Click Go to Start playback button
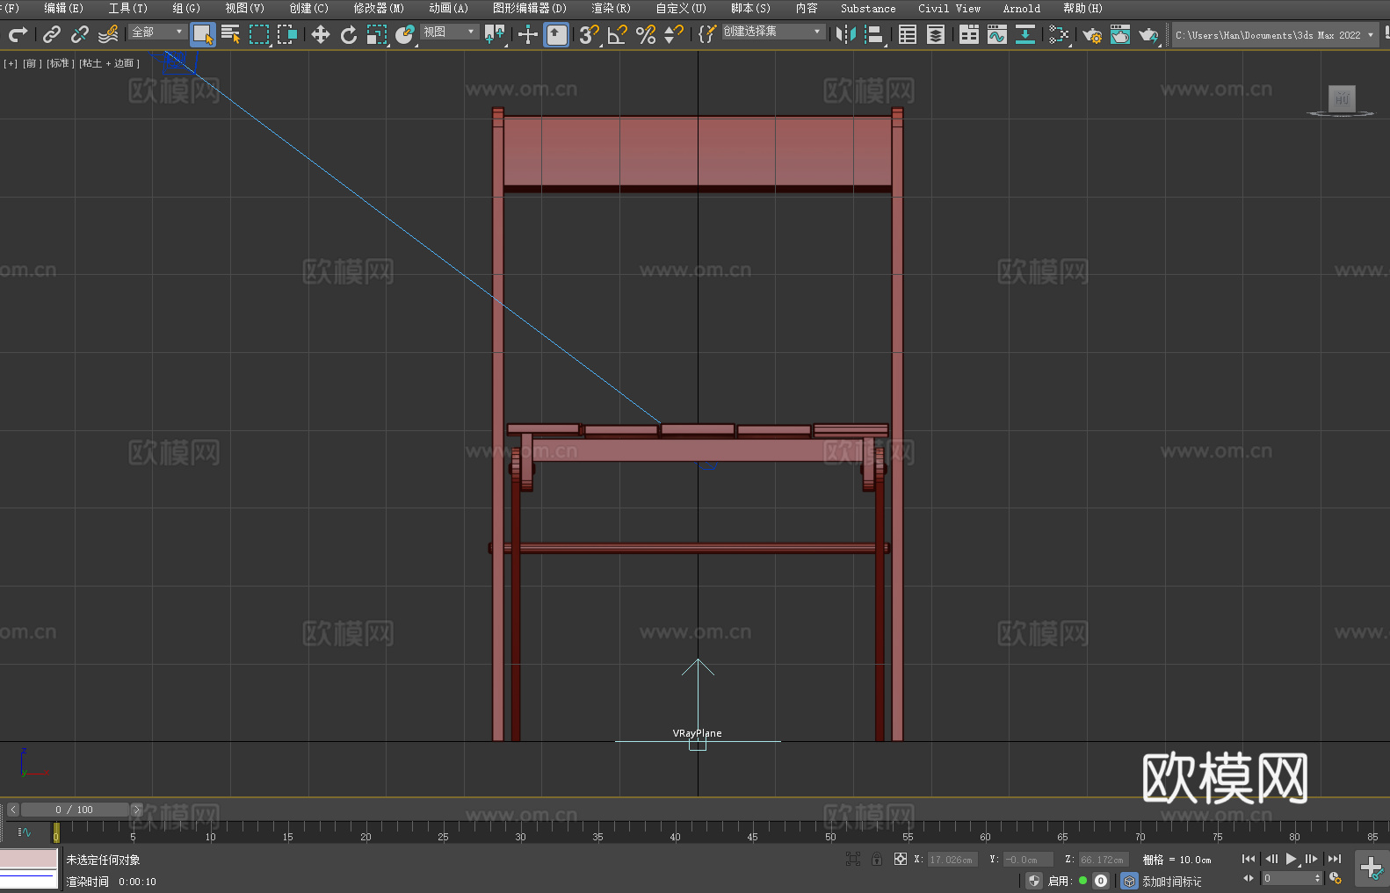Image resolution: width=1390 pixels, height=893 pixels. tap(1248, 859)
